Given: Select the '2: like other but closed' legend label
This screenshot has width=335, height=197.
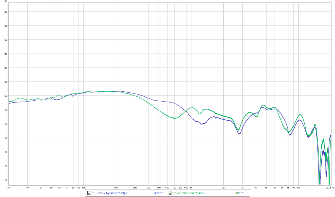Looking at the screenshot, I should coord(188,193).
